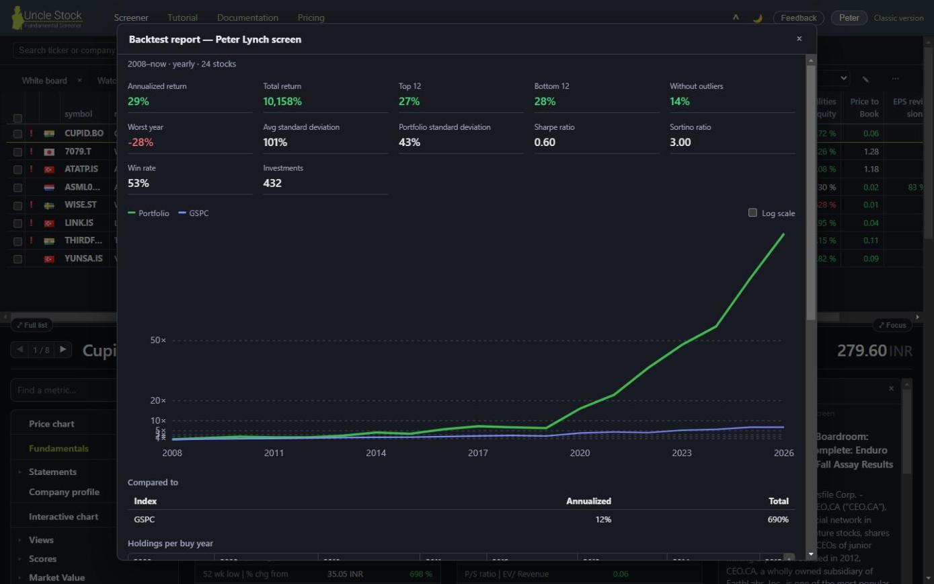
Task: Open the Tutorial page
Action: (x=182, y=17)
